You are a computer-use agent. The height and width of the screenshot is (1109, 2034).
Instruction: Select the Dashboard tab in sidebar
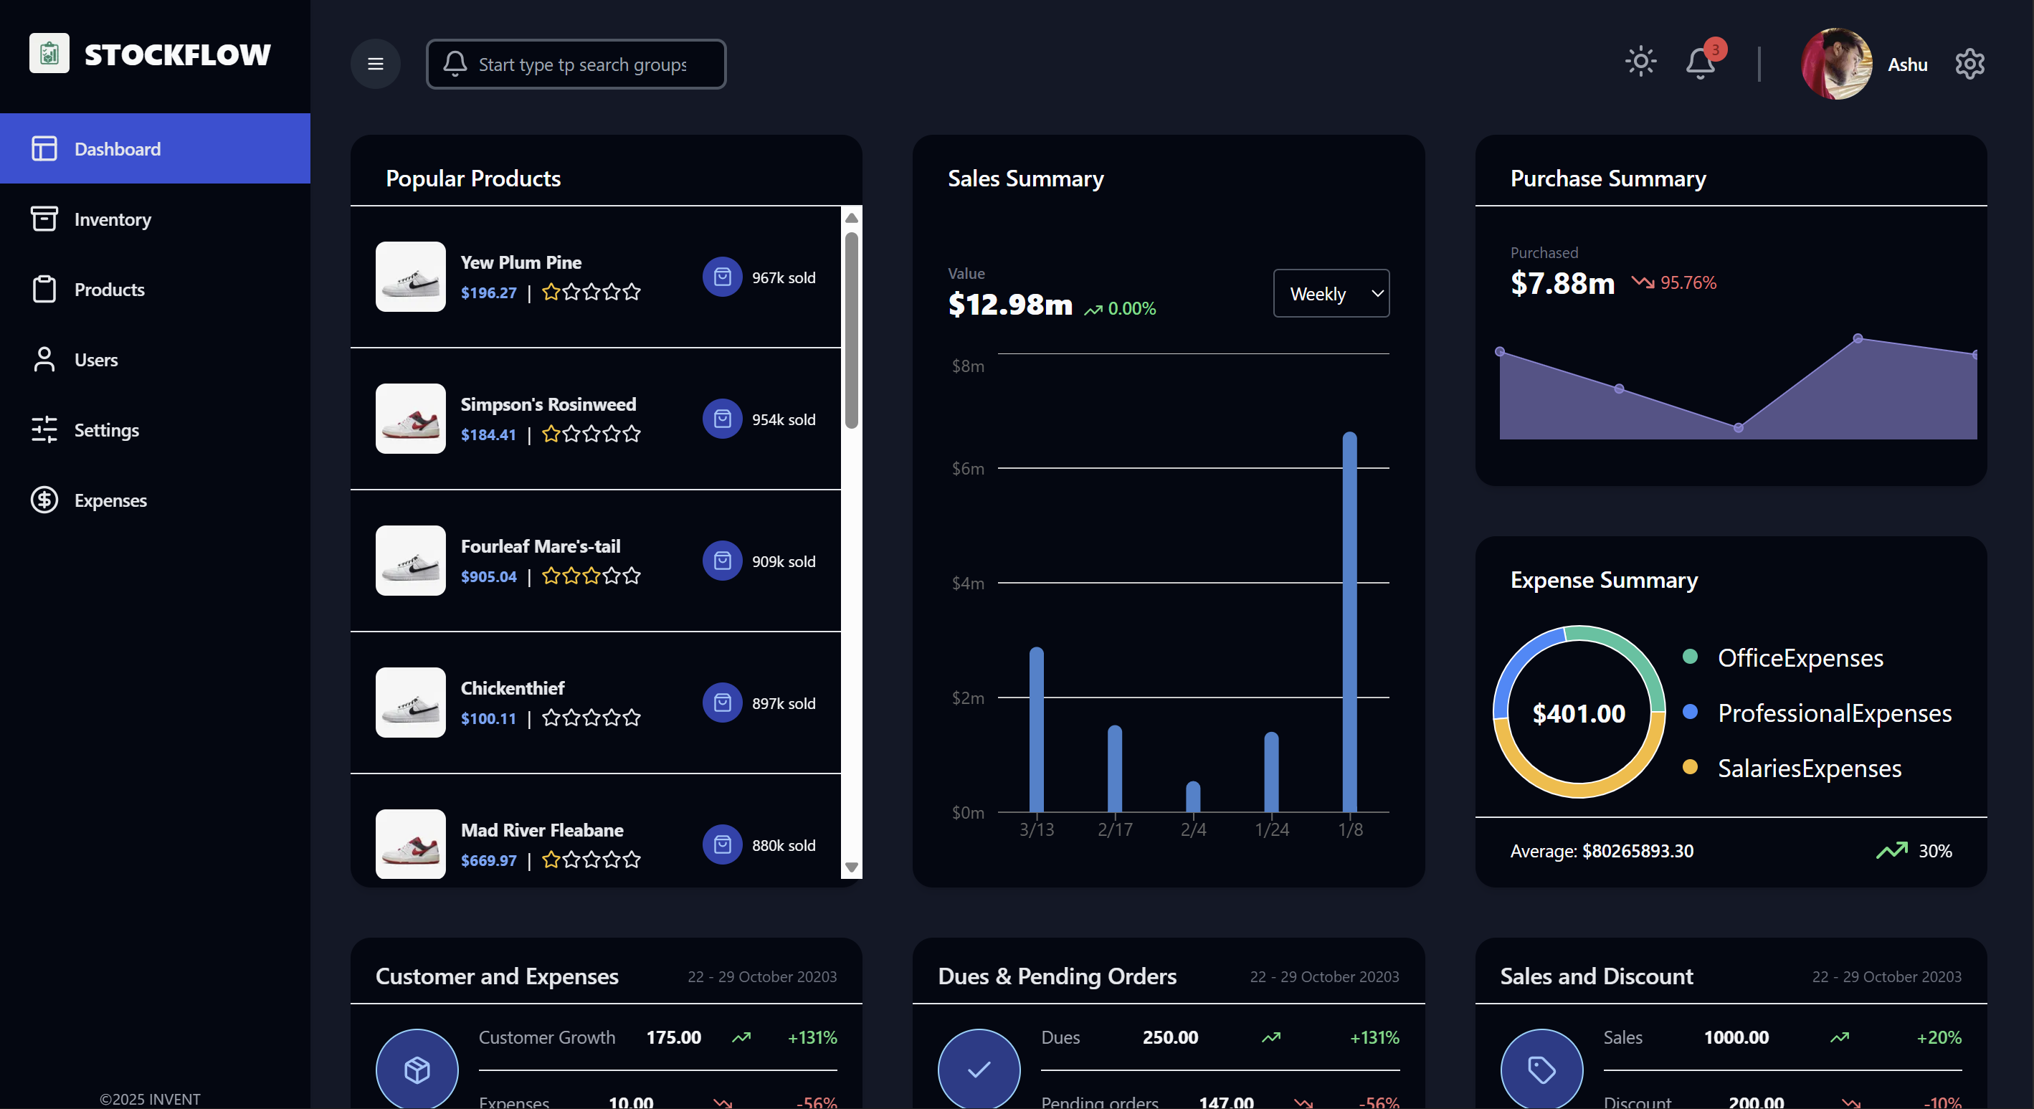[x=117, y=148]
